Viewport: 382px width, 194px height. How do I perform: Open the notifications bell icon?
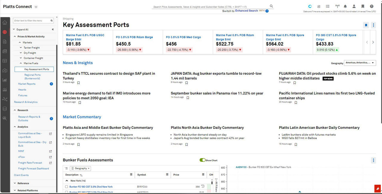[345, 6]
